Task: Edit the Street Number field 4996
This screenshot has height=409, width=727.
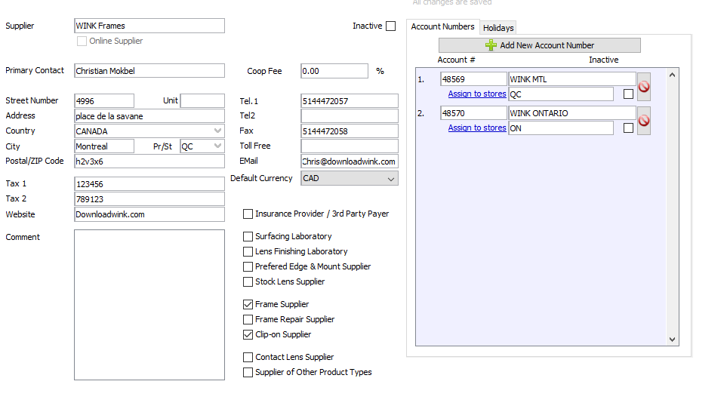Action: [x=104, y=101]
